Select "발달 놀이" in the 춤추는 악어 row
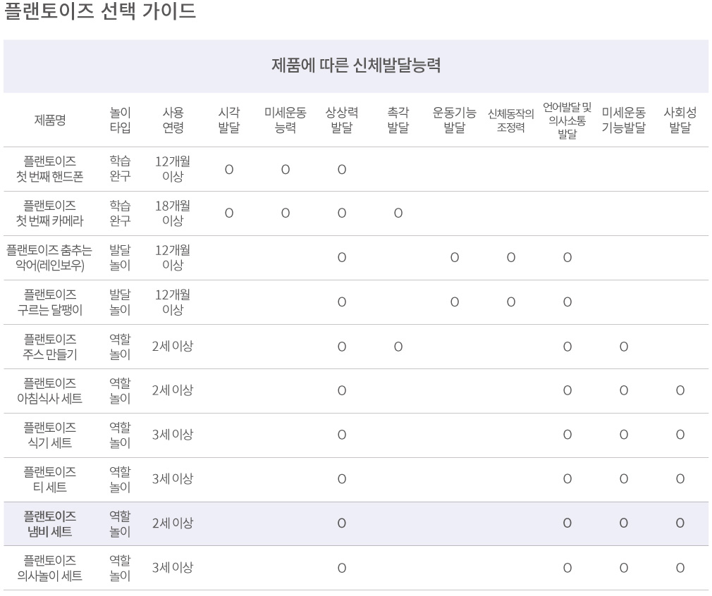Image resolution: width=712 pixels, height=596 pixels. tap(120, 257)
